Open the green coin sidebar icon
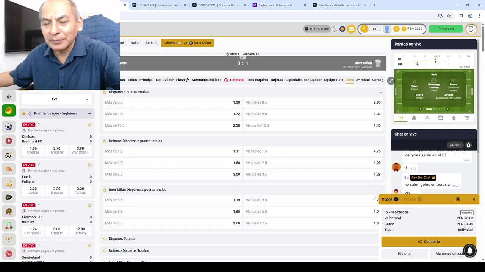Viewport: 485px width, 272px height. (9, 111)
